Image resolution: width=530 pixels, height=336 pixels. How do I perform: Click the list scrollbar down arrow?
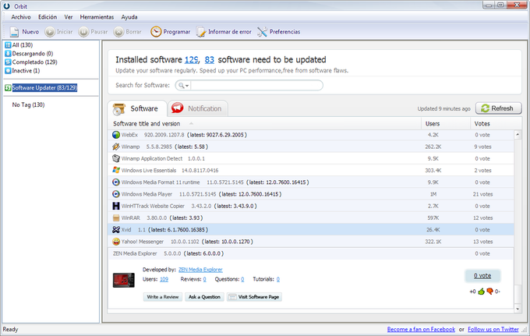[x=518, y=309]
